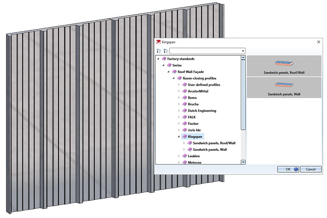Collapse the Series node
Screen dimensions: 327x218
[163, 65]
